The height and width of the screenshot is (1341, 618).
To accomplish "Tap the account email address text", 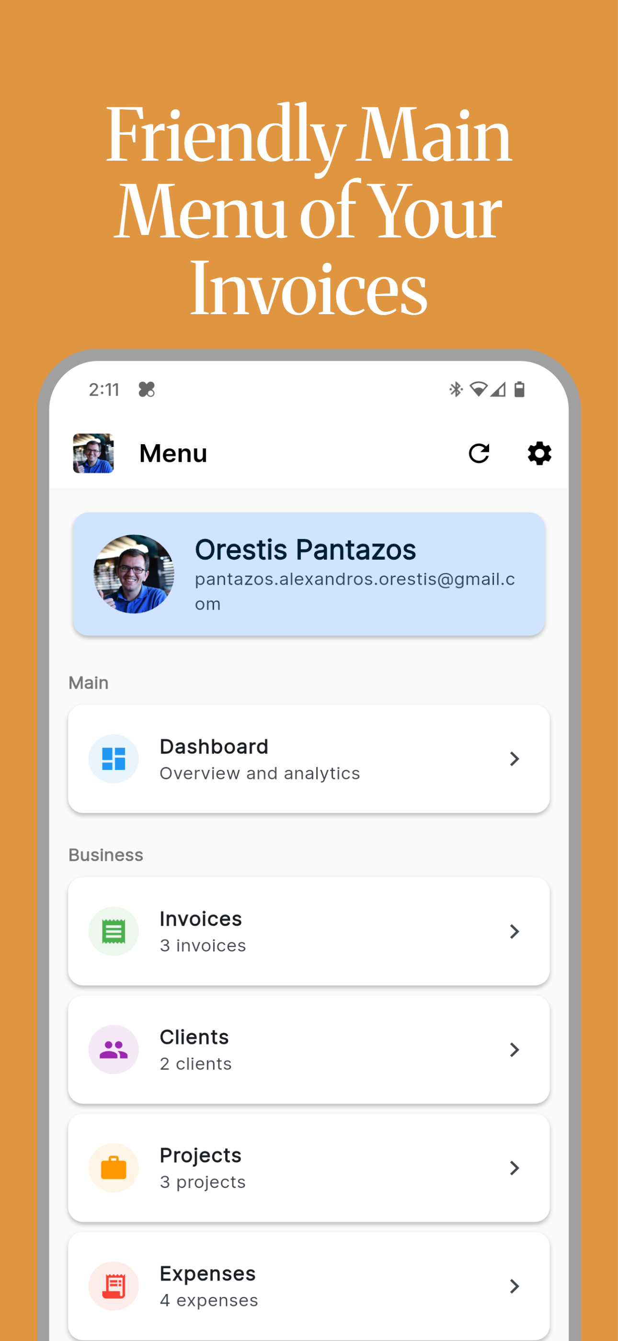I will (x=355, y=591).
